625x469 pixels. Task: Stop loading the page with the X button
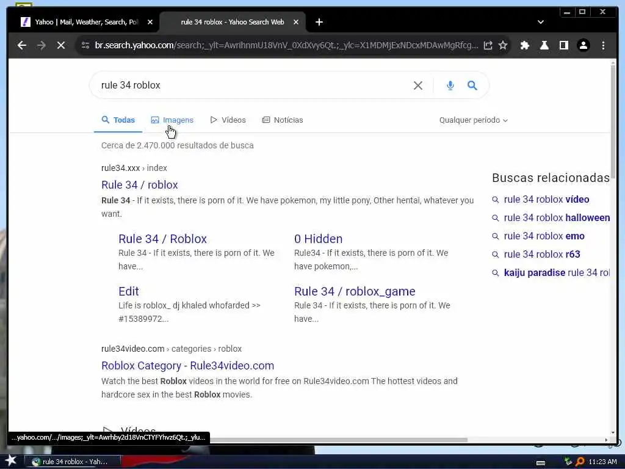pyautogui.click(x=60, y=45)
